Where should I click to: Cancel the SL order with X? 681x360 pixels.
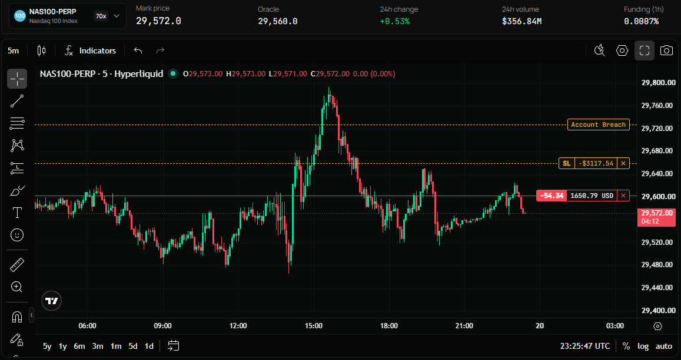(x=623, y=163)
